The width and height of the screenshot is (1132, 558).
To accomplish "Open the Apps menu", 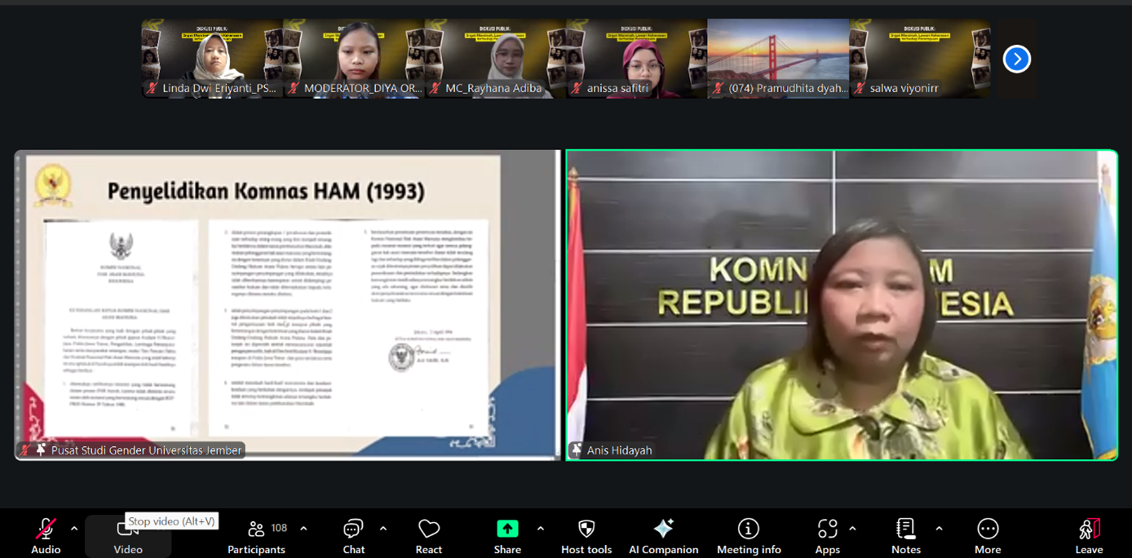I will [827, 534].
